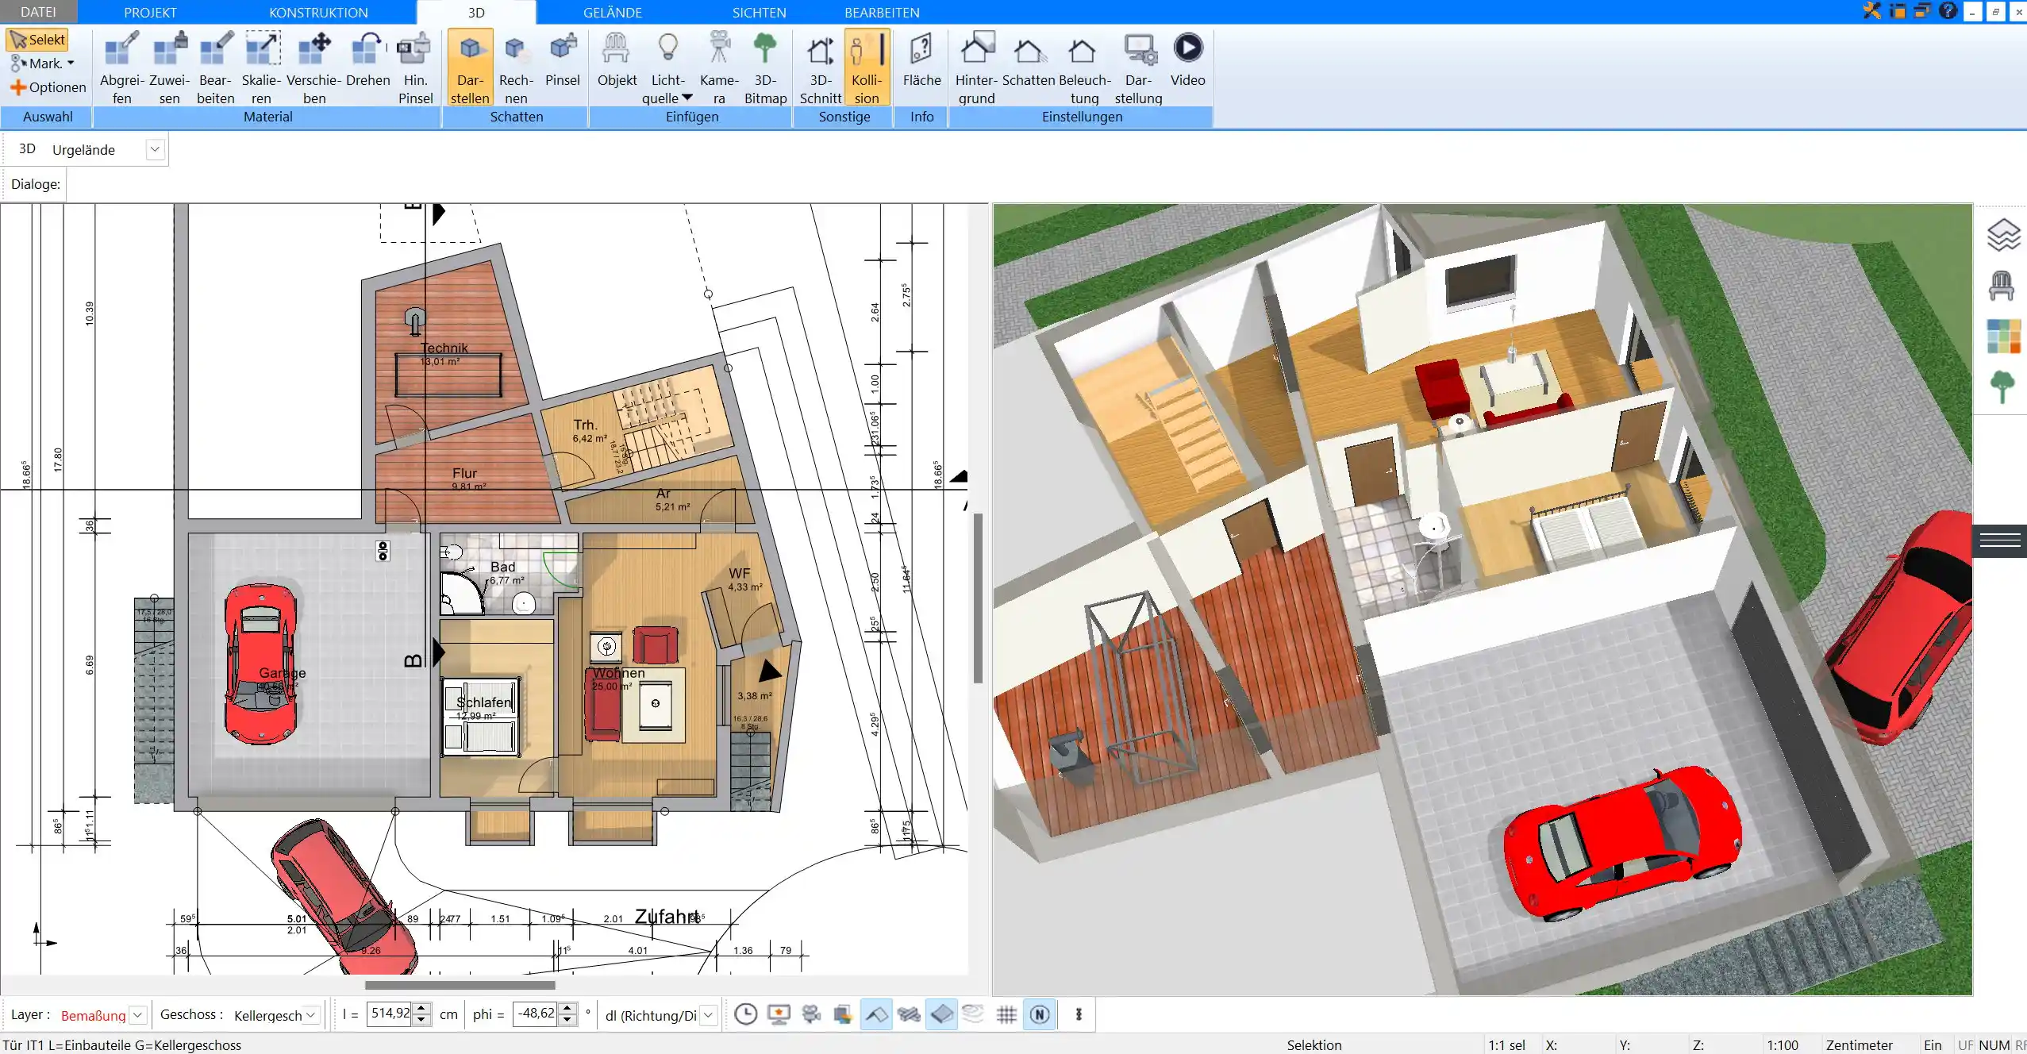
Task: Choose the Zuweisen material tool
Action: [169, 67]
